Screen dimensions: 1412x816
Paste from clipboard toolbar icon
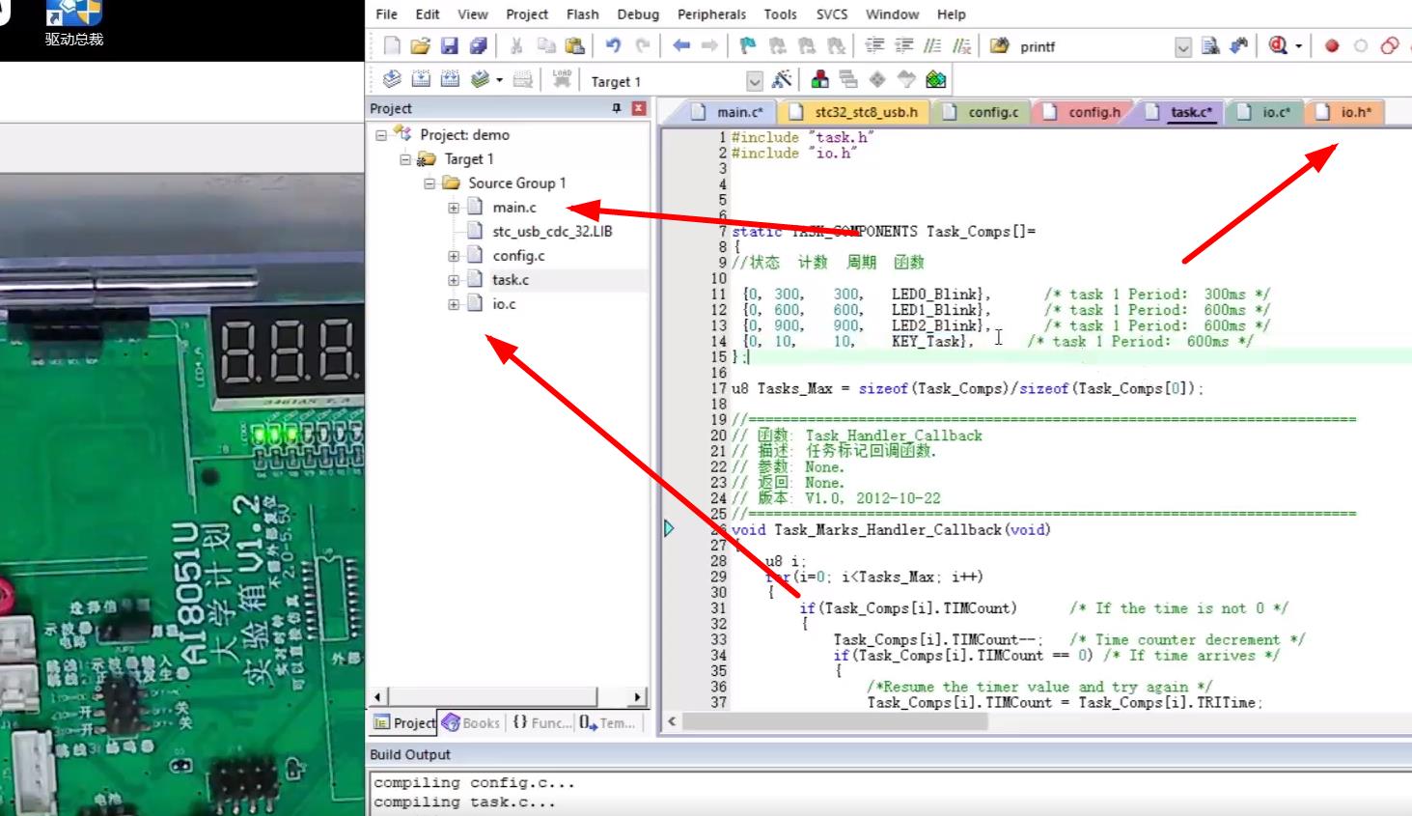pos(574,46)
